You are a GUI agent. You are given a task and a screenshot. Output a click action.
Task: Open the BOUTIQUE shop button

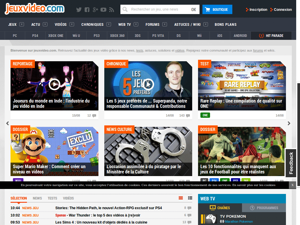point(217,9)
